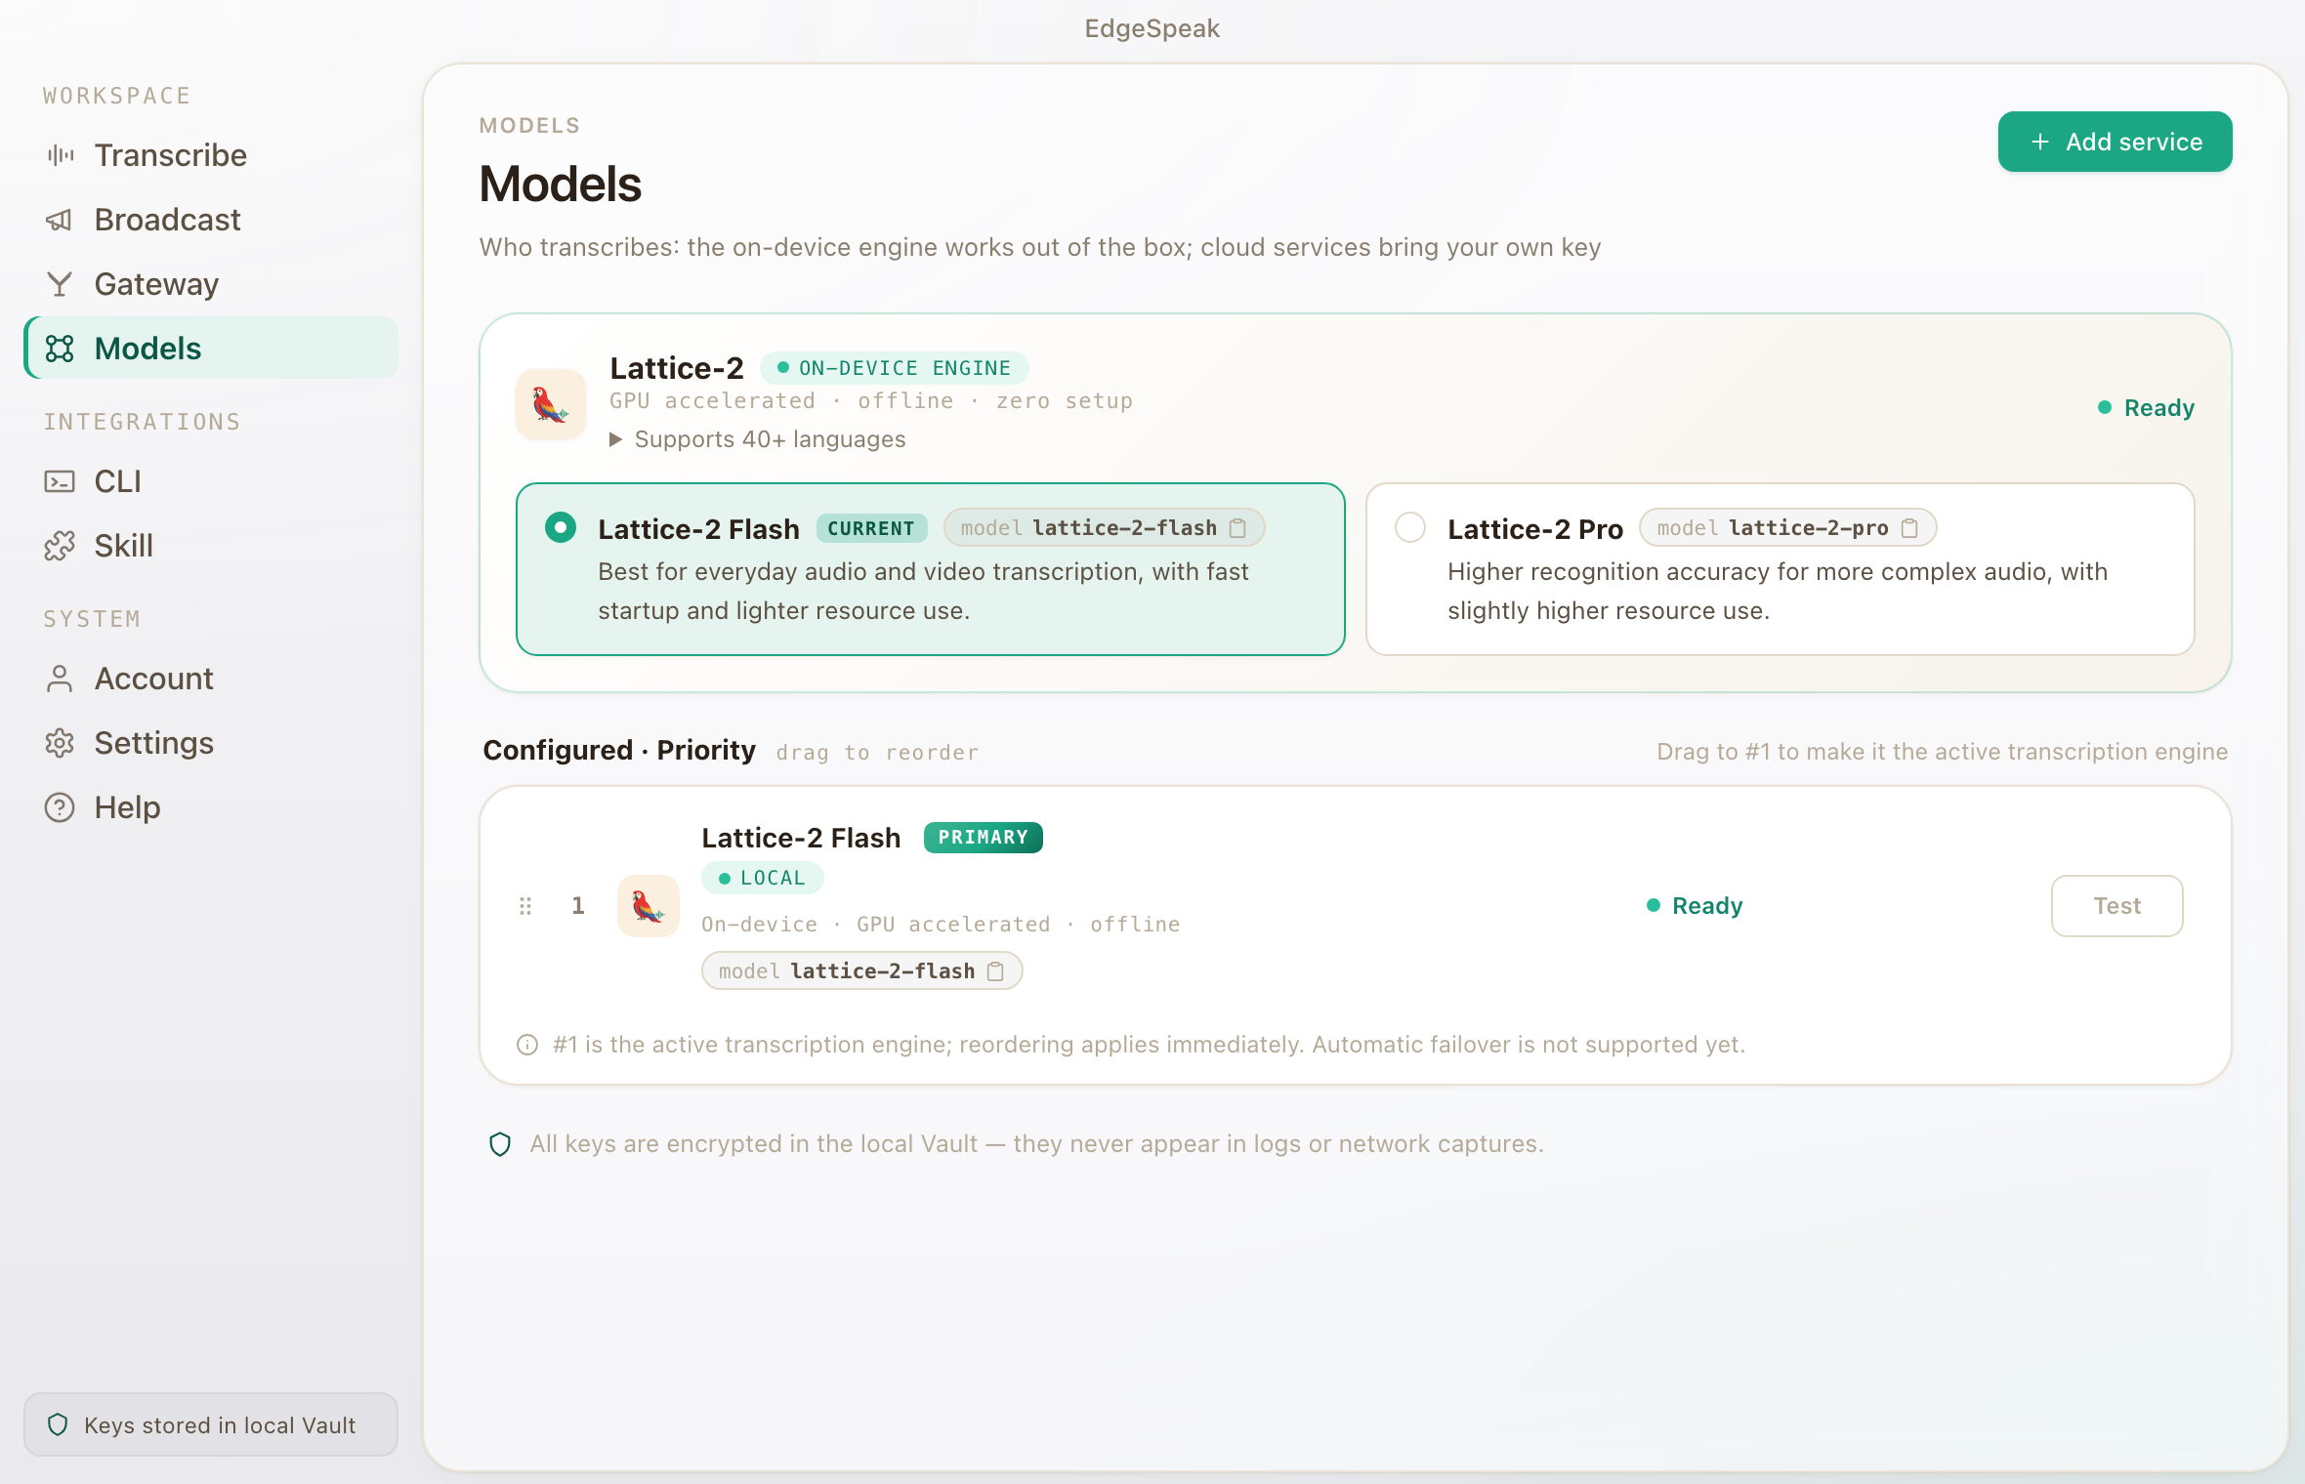Click the LOCAL status badge
This screenshot has width=2305, height=1484.
click(762, 878)
